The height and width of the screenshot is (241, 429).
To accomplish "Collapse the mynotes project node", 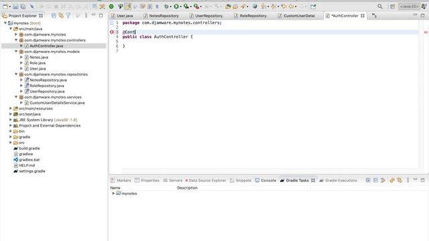I will tap(5, 23).
